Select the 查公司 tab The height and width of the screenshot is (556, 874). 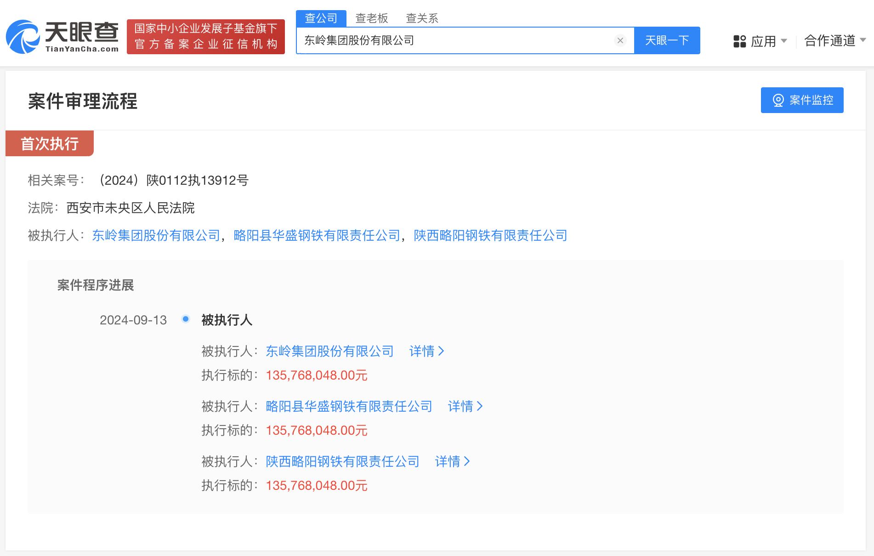(321, 17)
